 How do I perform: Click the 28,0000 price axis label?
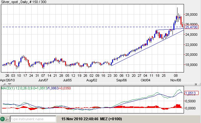coord(191,14)
